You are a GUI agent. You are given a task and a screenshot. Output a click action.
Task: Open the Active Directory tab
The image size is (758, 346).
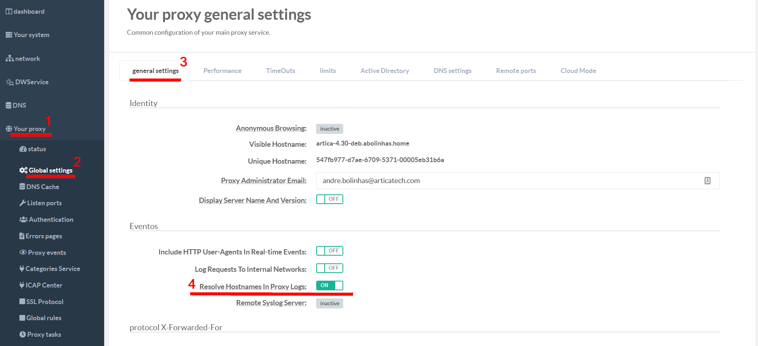384,71
